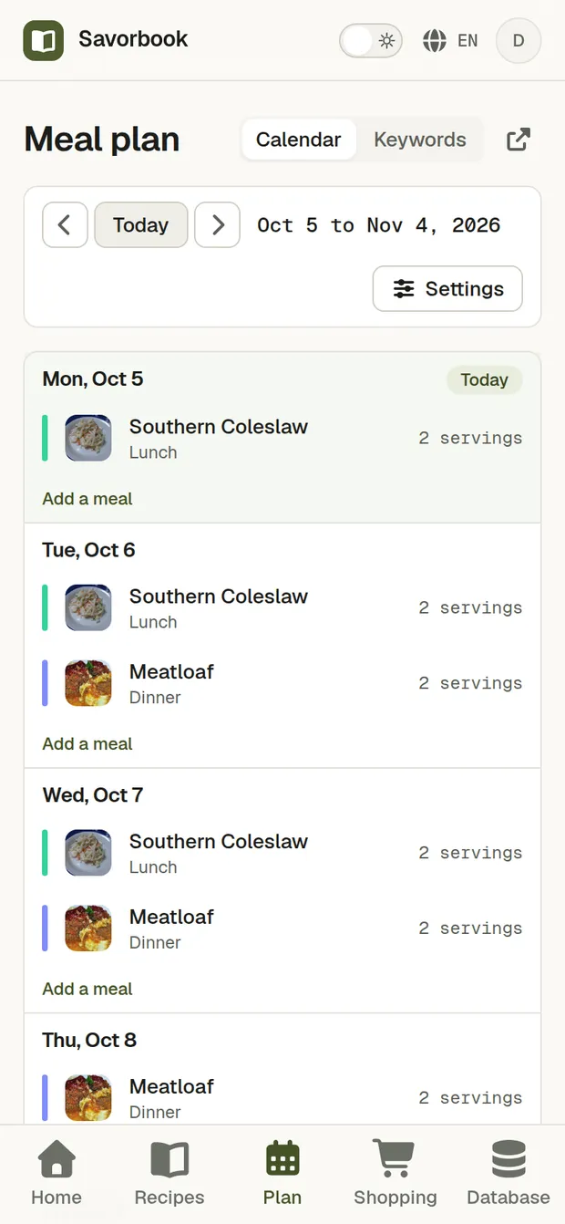Select the Calendar tab
The image size is (565, 1224).
coord(298,140)
